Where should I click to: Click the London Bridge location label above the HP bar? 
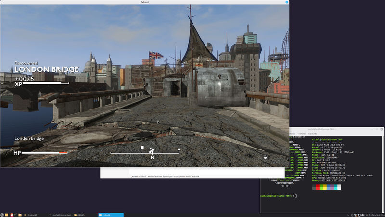coord(29,138)
